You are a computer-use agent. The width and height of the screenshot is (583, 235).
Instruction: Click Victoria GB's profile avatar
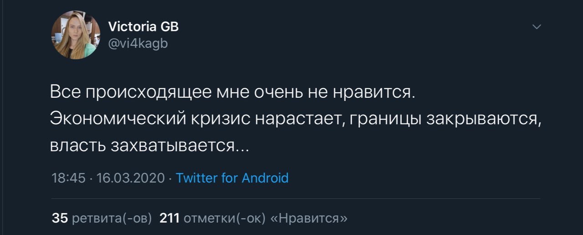tap(76, 35)
